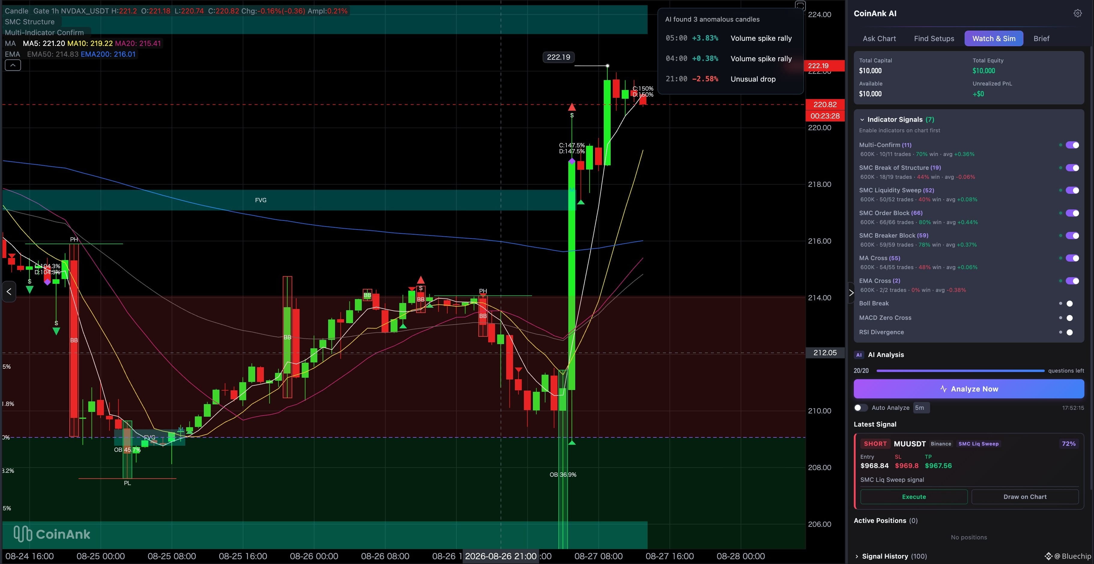Click the MA20: 215.41 legend value
1094x564 pixels.
tap(138, 43)
